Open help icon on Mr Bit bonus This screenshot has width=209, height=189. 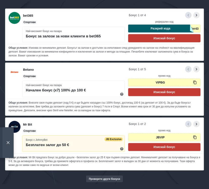122,149
